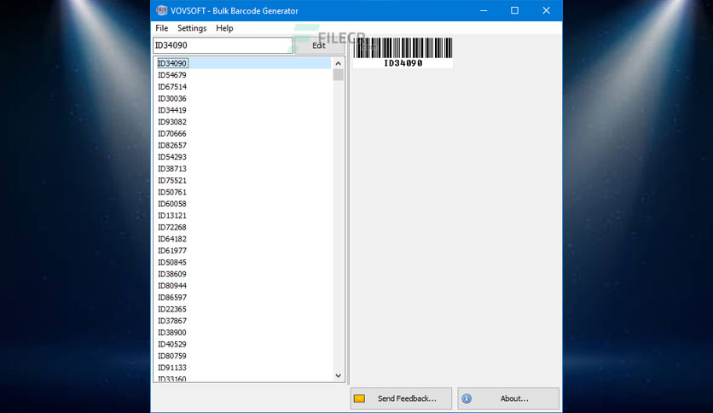This screenshot has width=713, height=413.
Task: Click the generated ID34090 barcode image
Action: (x=403, y=53)
